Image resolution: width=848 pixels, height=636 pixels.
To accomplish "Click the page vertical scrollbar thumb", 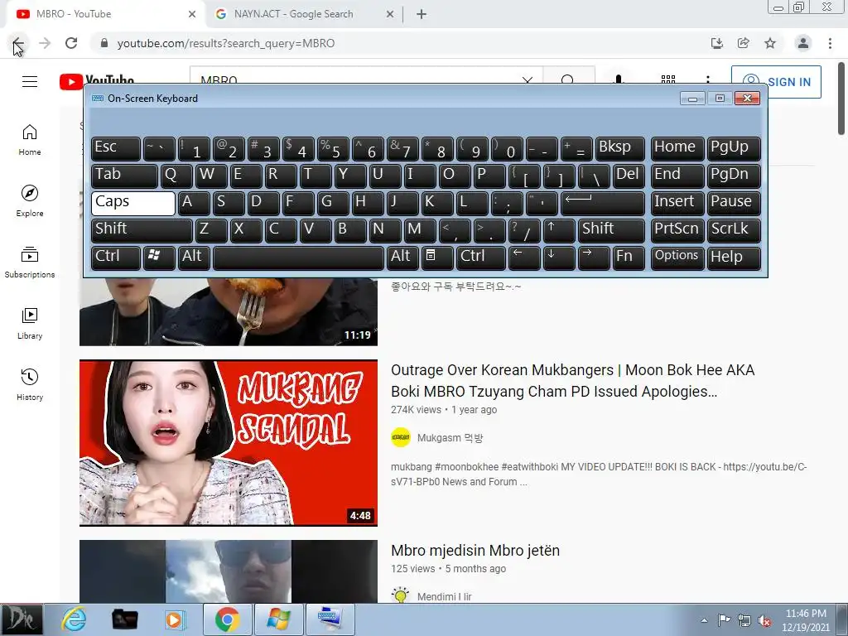I will pyautogui.click(x=841, y=99).
